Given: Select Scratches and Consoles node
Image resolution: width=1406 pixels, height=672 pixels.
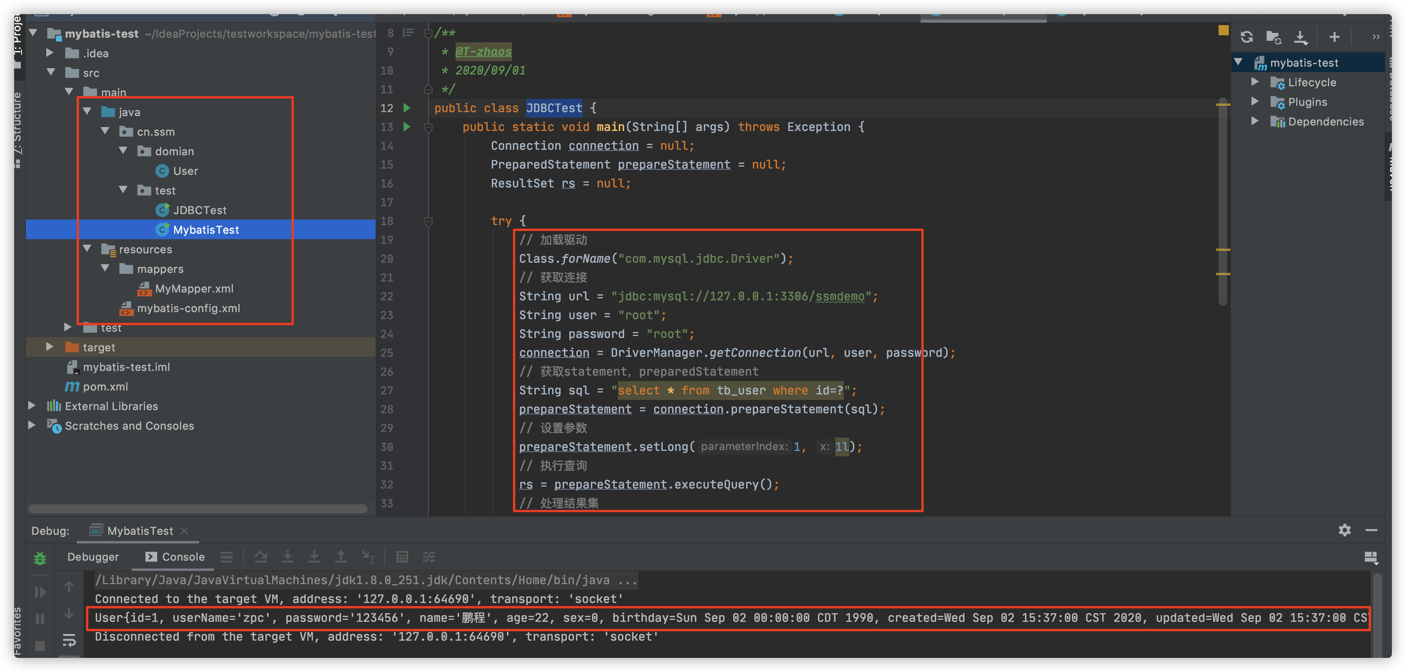Looking at the screenshot, I should pos(121,426).
